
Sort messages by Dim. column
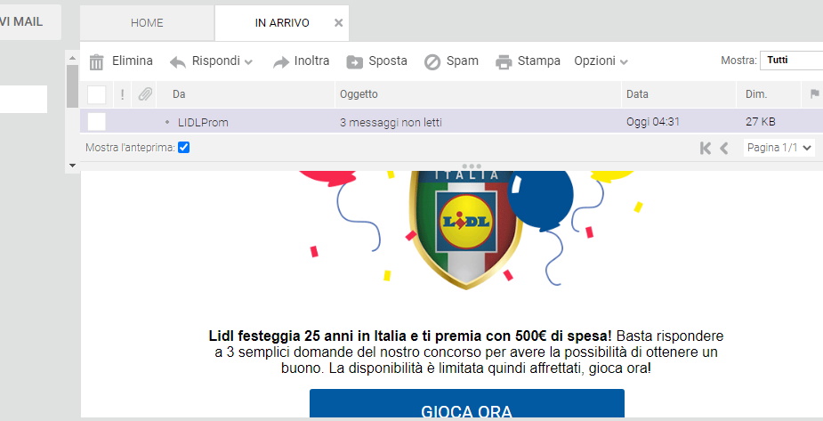756,94
